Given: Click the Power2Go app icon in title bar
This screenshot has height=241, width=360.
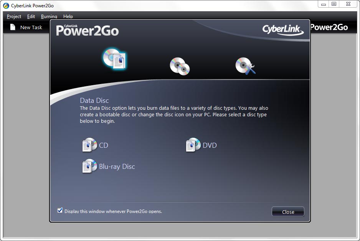Looking at the screenshot, I should click(x=6, y=6).
